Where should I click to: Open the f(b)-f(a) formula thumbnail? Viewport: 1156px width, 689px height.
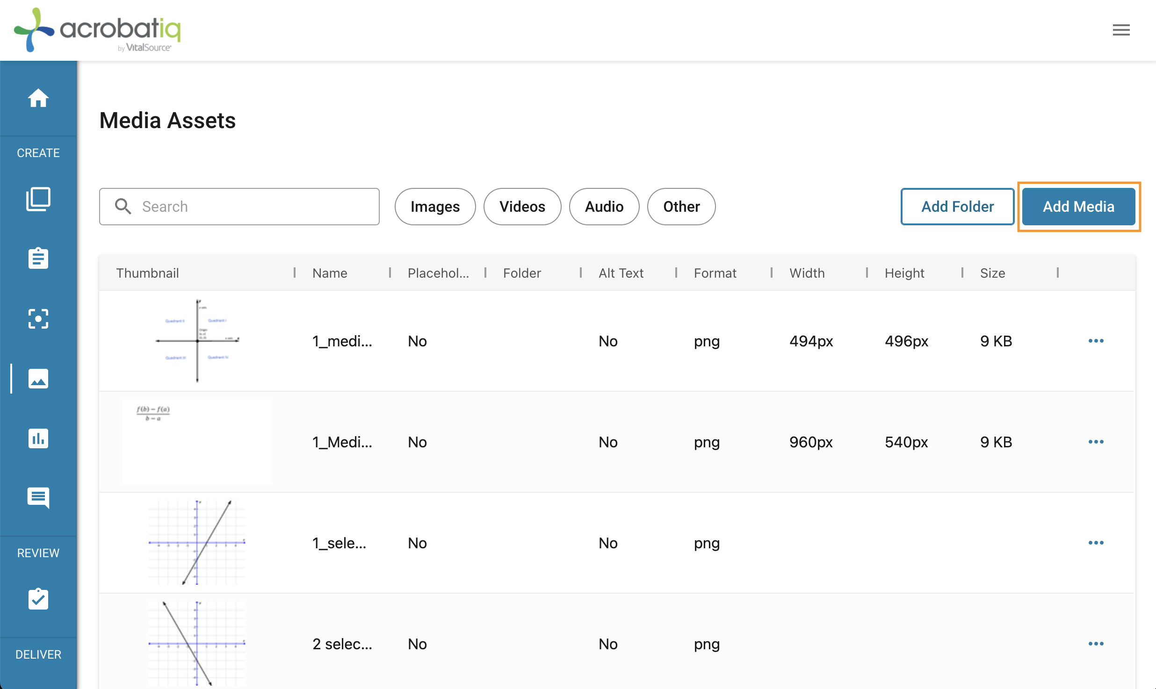point(197,442)
